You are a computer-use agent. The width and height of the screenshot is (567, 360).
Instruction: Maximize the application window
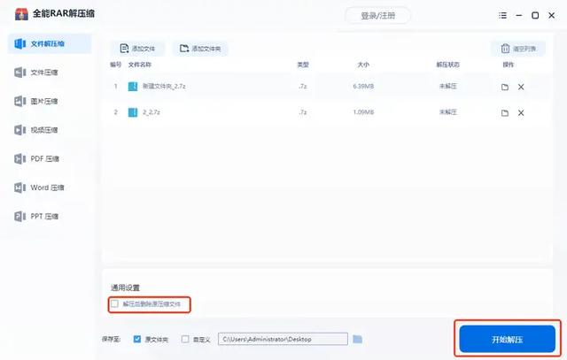click(x=535, y=16)
